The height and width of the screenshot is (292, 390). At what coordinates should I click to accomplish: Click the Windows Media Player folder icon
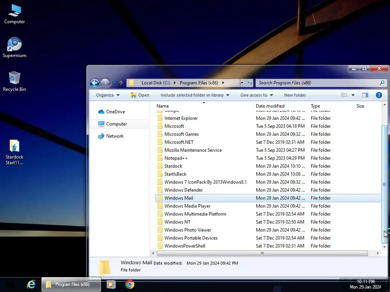[160, 206]
